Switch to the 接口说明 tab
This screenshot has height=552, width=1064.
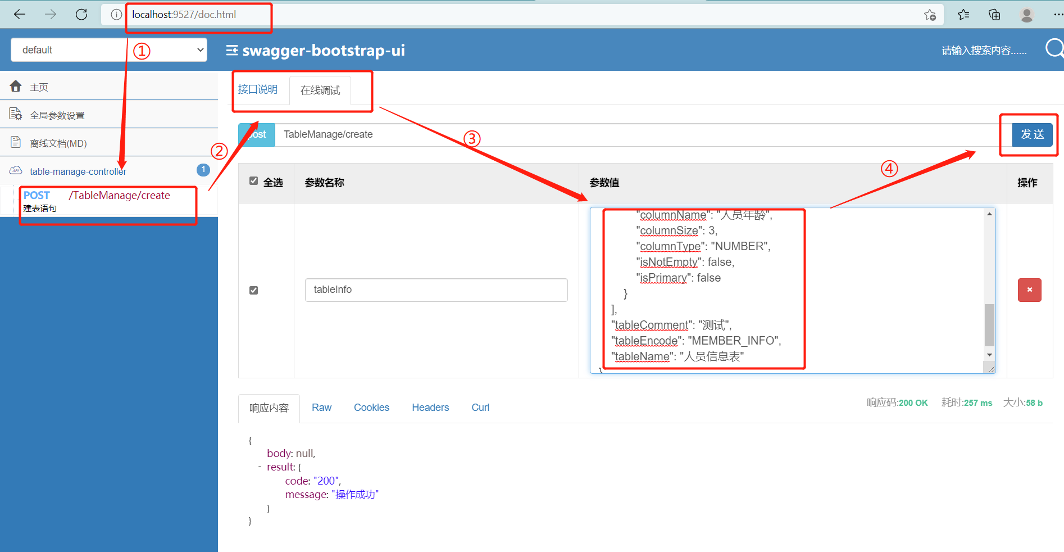(x=257, y=89)
